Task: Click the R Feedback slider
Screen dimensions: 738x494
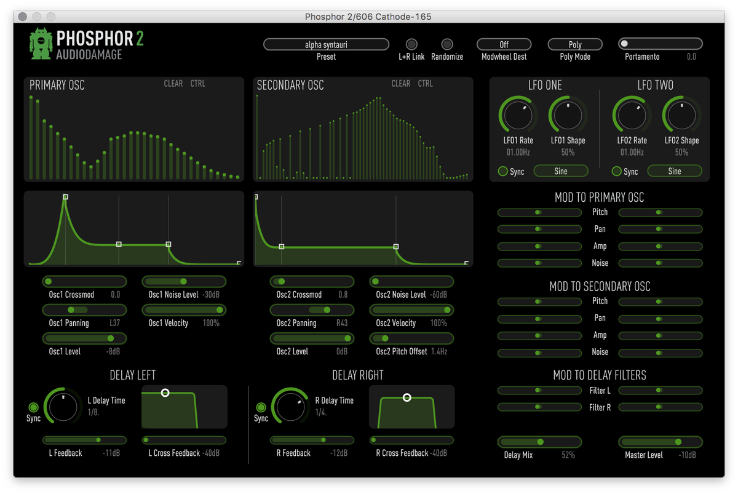Action: click(x=312, y=440)
